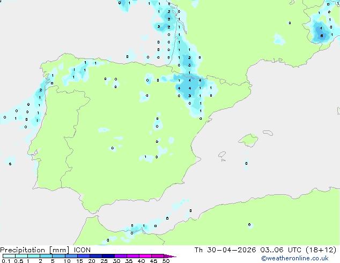Click the (18+12) forecast offset label
340x263 pixels.
tap(321, 250)
